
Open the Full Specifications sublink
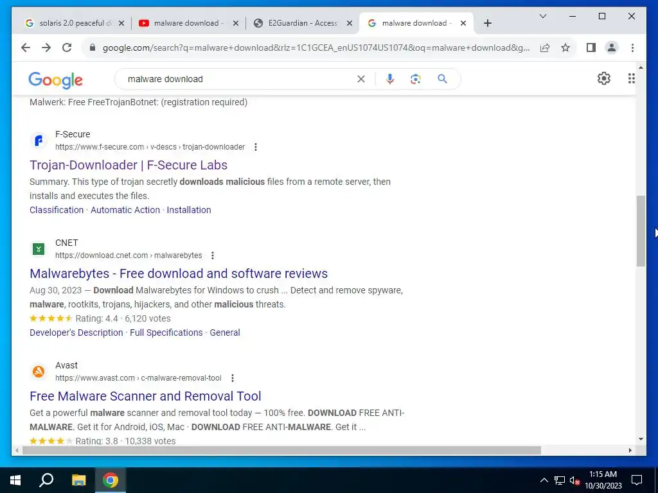[166, 333]
